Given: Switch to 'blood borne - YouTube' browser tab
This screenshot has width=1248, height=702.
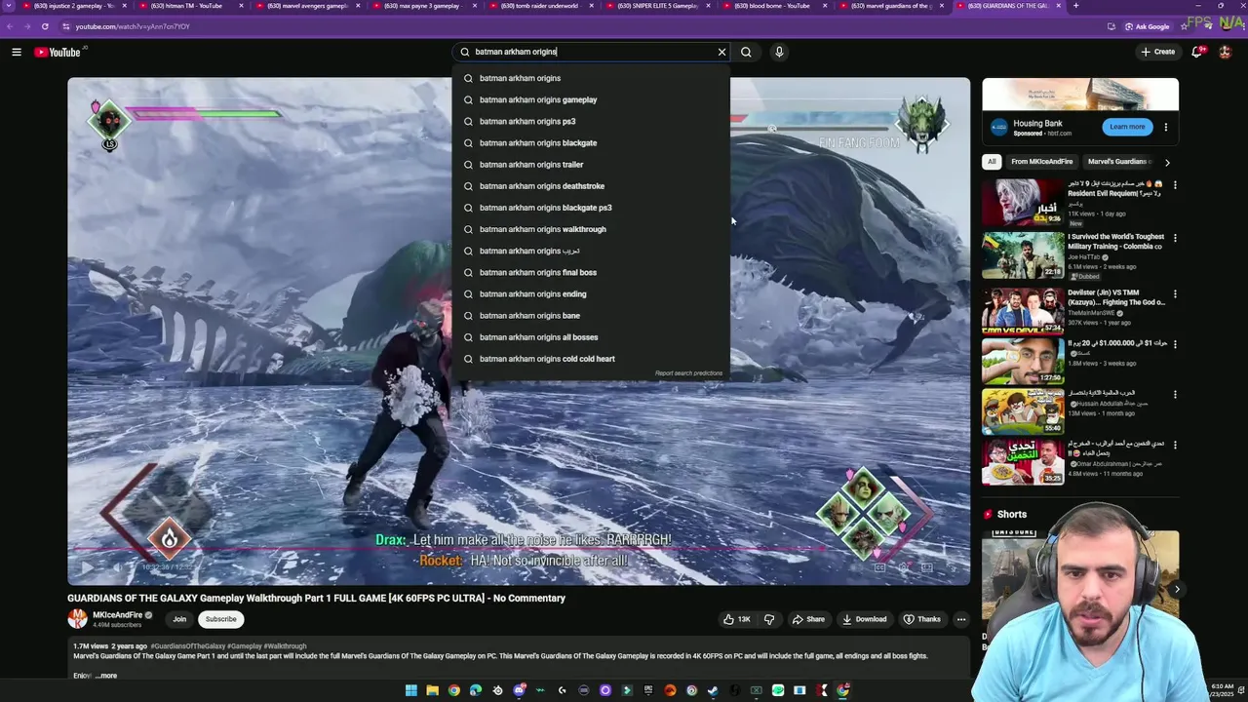Looking at the screenshot, I should click(775, 6).
